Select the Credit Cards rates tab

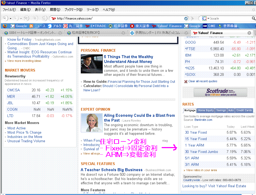tap(244, 110)
